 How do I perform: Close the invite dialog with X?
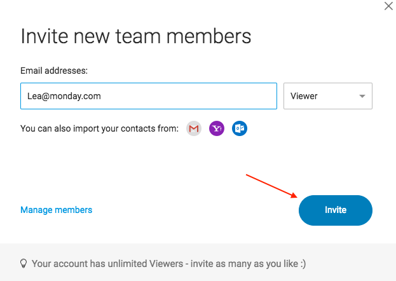click(x=388, y=6)
